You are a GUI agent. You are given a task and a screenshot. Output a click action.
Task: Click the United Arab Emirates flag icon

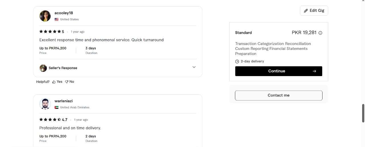[x=56, y=107]
